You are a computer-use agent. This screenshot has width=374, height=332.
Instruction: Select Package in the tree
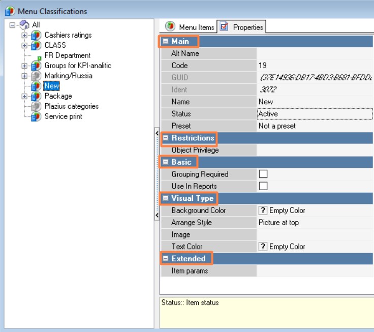pyautogui.click(x=58, y=96)
